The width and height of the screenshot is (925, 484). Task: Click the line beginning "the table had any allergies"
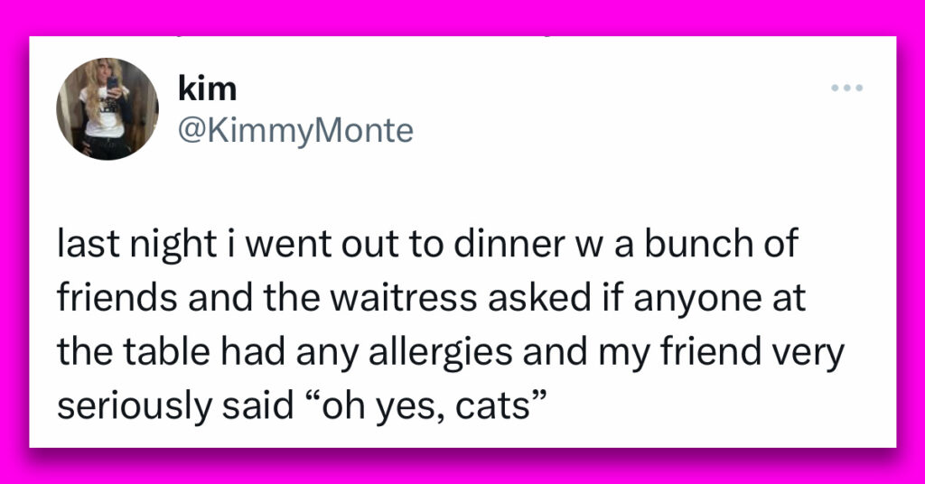tap(451, 352)
